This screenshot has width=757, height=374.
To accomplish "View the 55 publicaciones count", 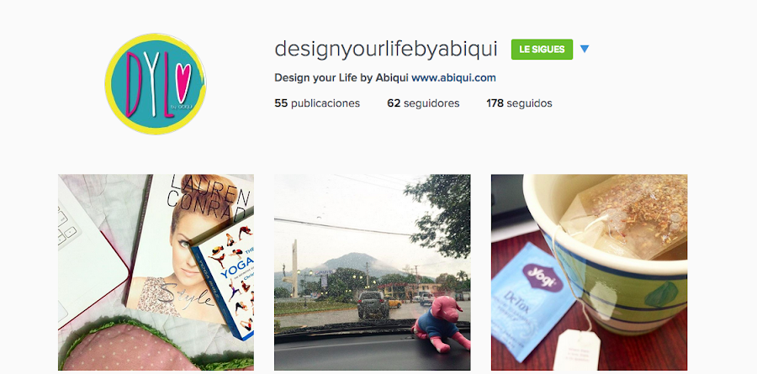I will 317,103.
